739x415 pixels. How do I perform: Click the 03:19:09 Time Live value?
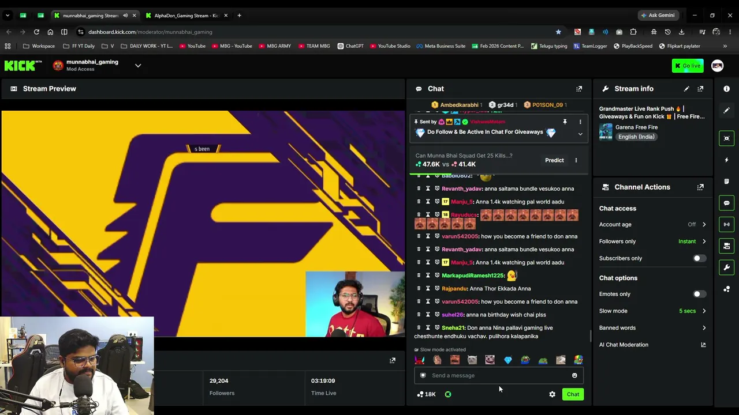tap(323, 381)
